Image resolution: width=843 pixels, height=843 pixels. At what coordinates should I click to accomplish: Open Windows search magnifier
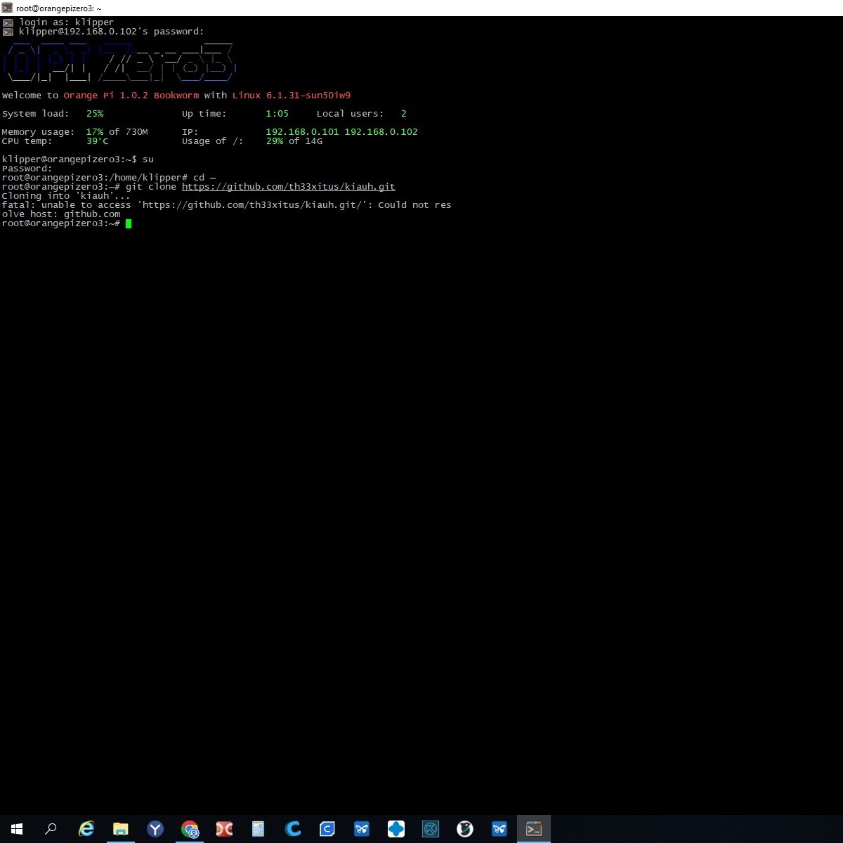coord(51,829)
